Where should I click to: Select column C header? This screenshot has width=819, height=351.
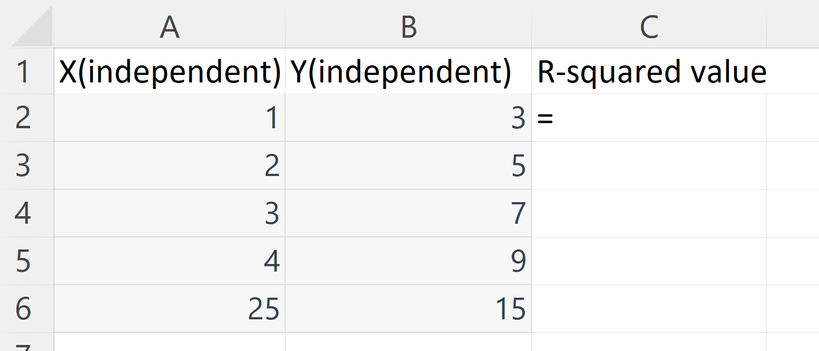pos(649,25)
